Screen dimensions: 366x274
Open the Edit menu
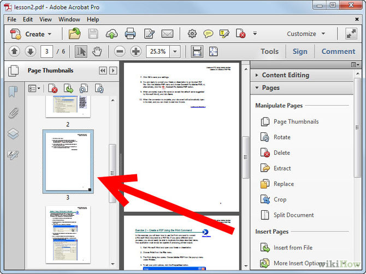click(x=27, y=19)
